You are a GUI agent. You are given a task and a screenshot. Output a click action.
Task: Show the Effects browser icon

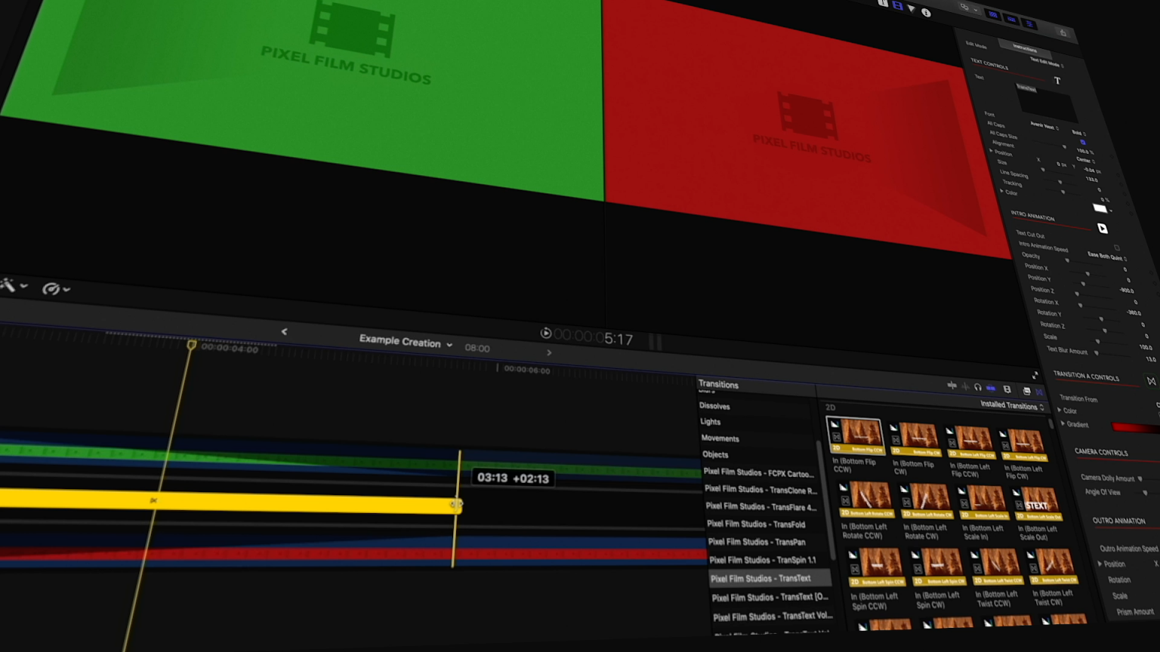click(1026, 391)
